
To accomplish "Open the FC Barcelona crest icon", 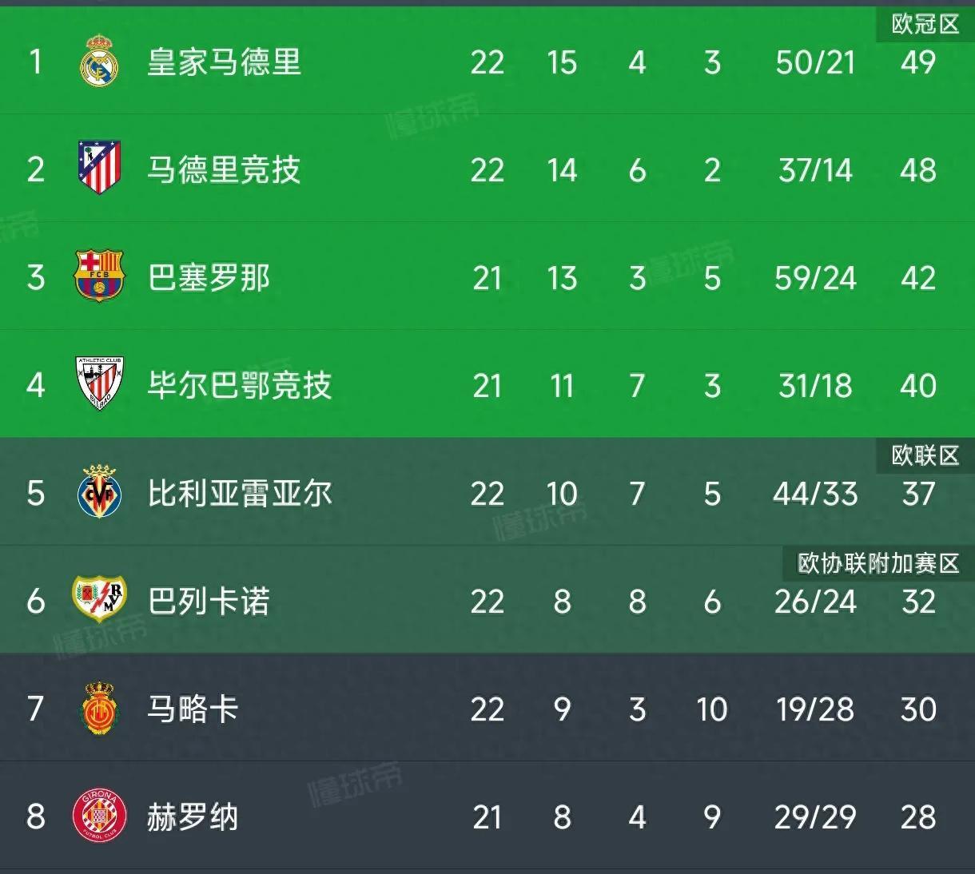I will [x=99, y=276].
